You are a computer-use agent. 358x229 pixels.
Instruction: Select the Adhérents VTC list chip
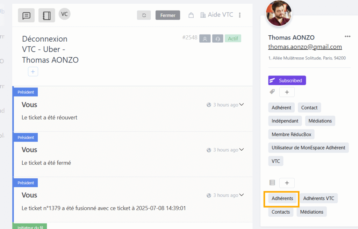(x=318, y=199)
